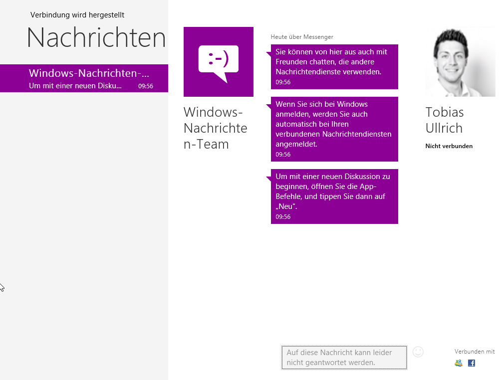Click the disabled message reply input field

344,358
